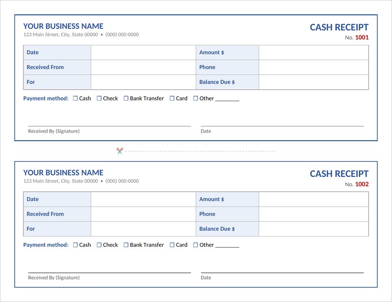
Task: Click the Other blank line on receipt 1002
Action: [227, 246]
